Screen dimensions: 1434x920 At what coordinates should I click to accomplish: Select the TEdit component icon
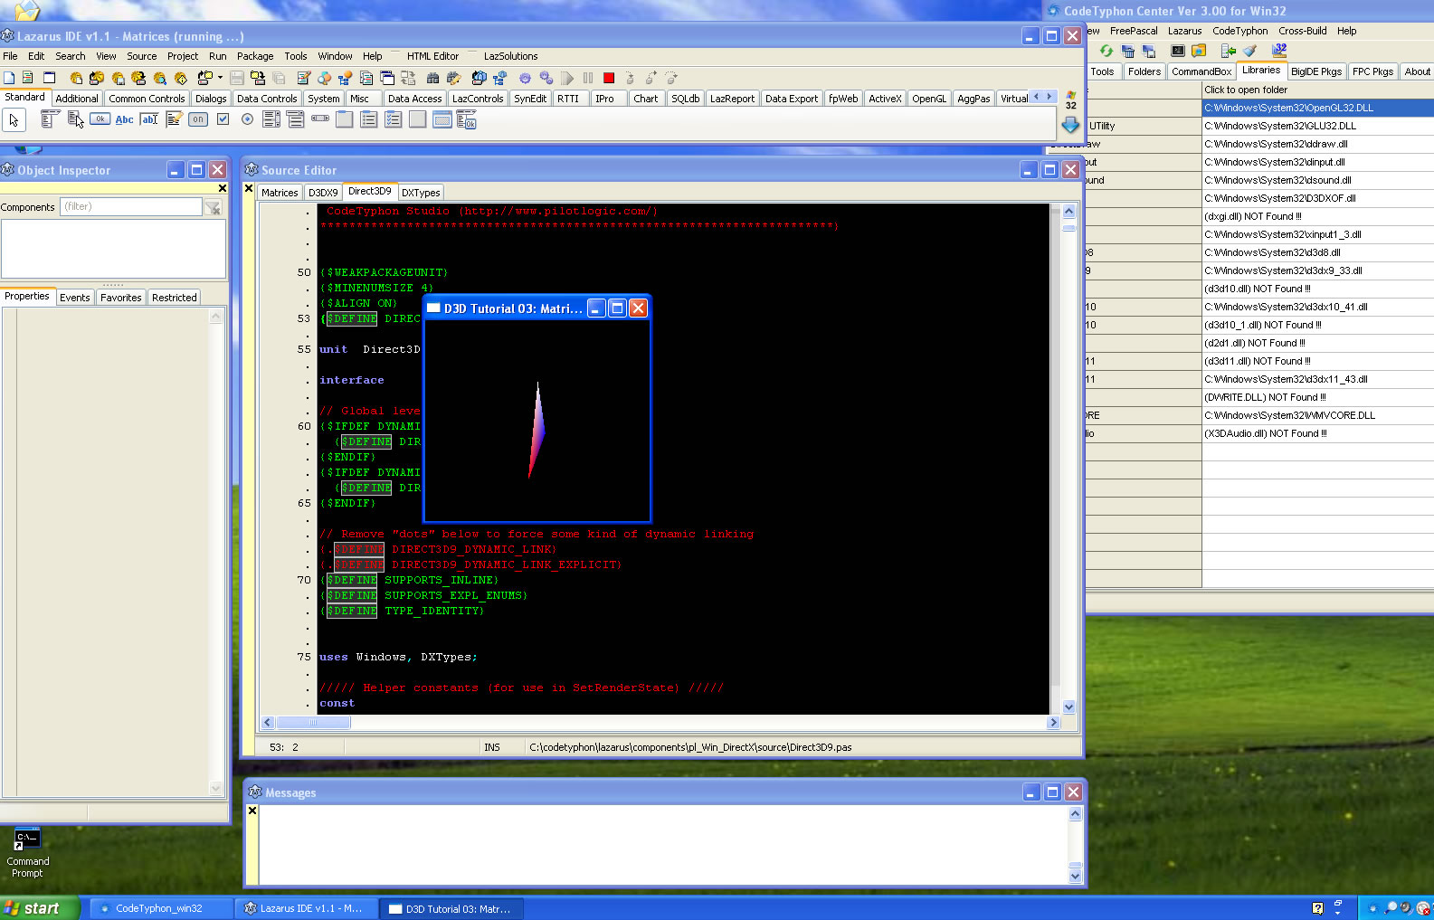[x=149, y=119]
